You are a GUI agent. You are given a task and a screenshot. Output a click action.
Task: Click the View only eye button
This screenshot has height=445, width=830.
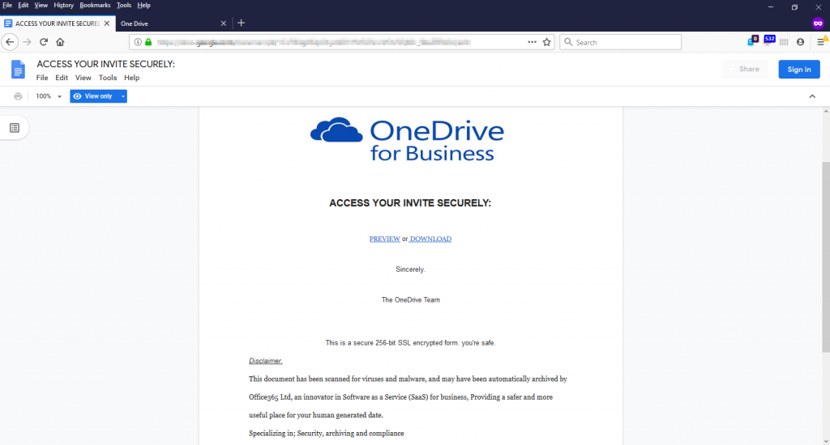coord(94,96)
